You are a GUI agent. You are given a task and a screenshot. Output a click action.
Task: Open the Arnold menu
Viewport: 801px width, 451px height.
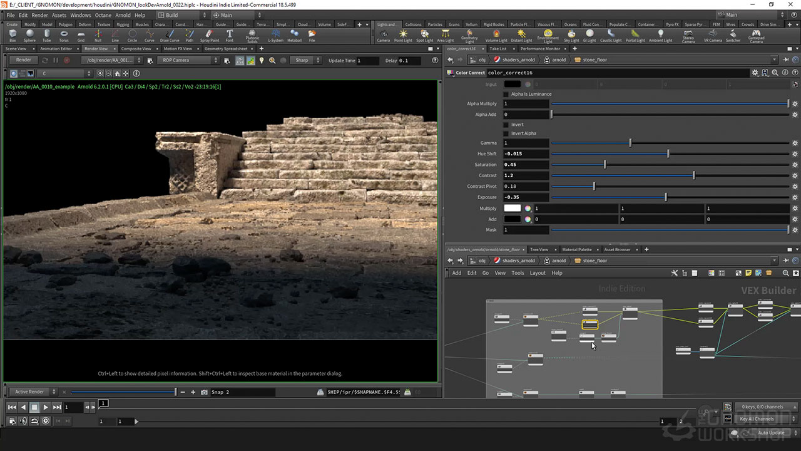[x=123, y=15]
